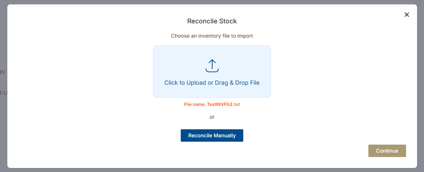Click the word 'Upload' in drop zone

[x=196, y=83]
